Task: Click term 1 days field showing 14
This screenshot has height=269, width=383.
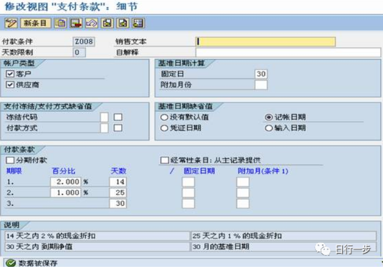Action: click(x=118, y=182)
